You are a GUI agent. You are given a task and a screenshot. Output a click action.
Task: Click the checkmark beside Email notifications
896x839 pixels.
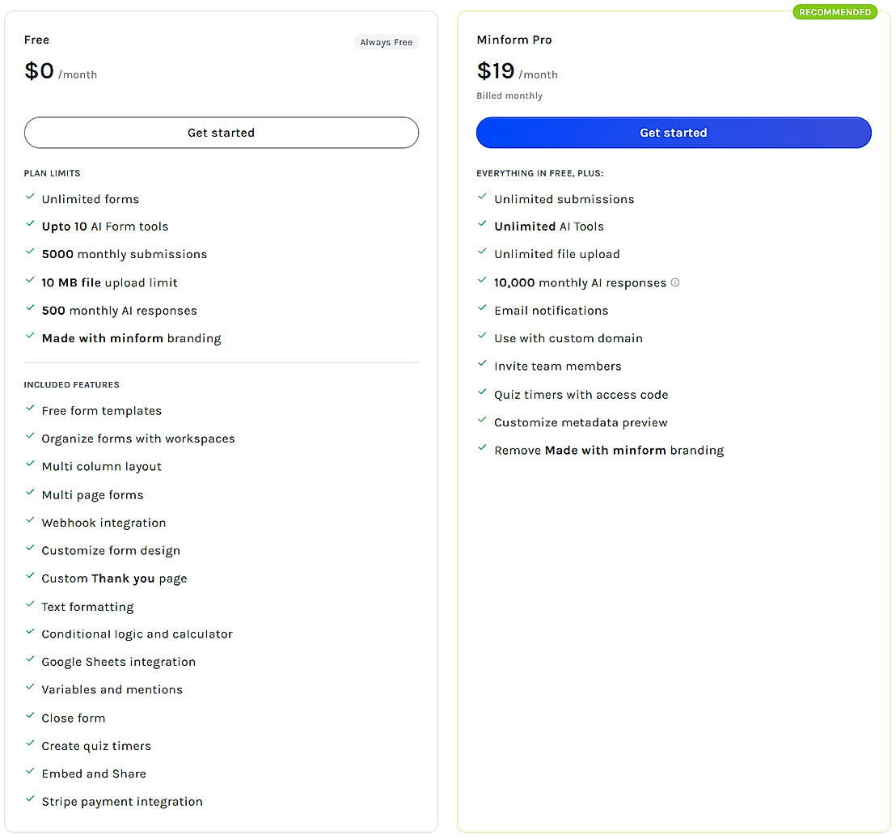pos(482,308)
